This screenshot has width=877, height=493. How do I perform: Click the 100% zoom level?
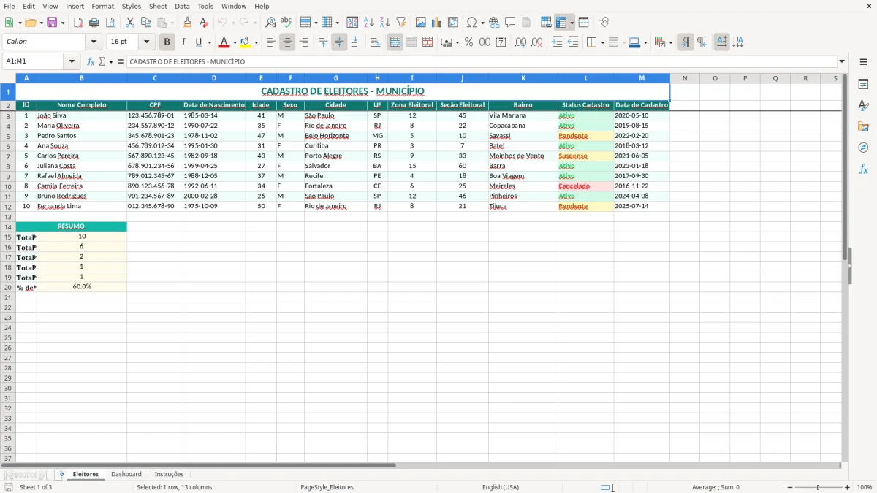click(865, 487)
